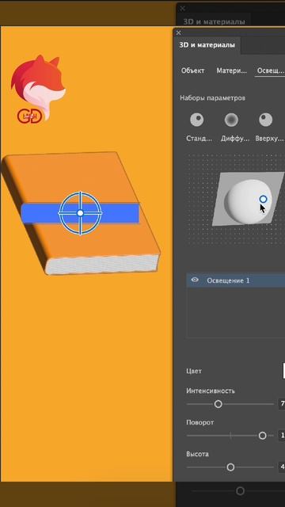Click the Наборы параметров label
This screenshot has height=507, width=285.
click(212, 97)
